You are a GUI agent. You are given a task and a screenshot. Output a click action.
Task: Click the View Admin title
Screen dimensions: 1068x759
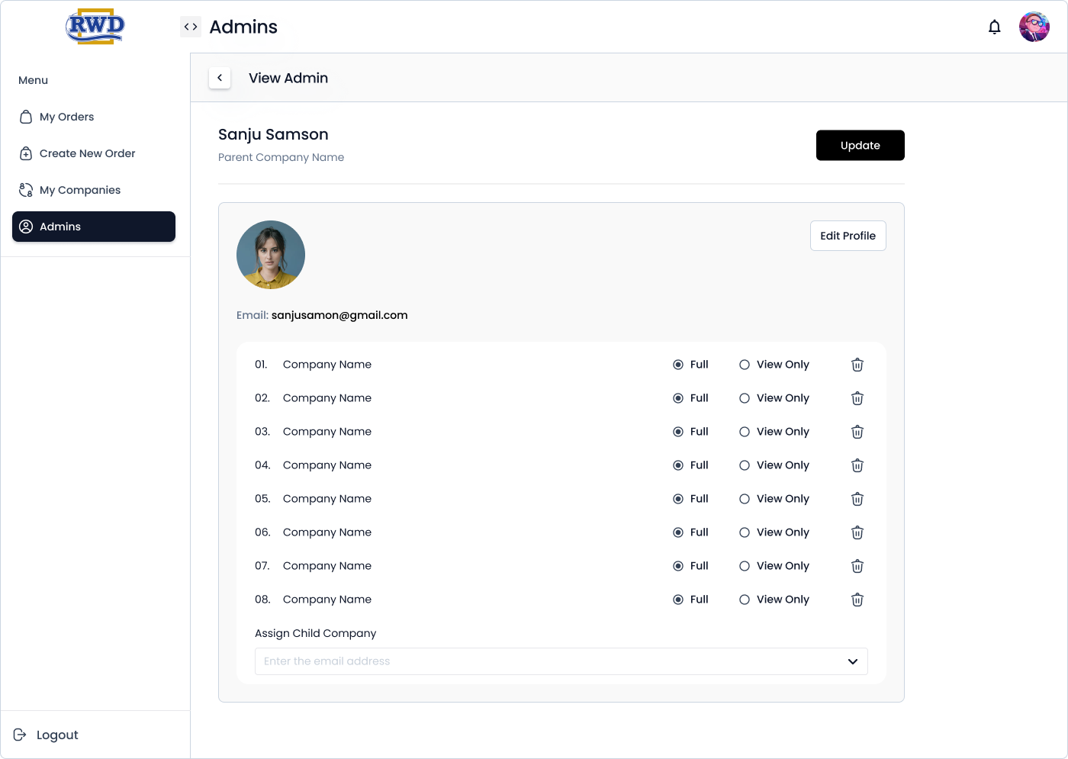click(x=288, y=78)
